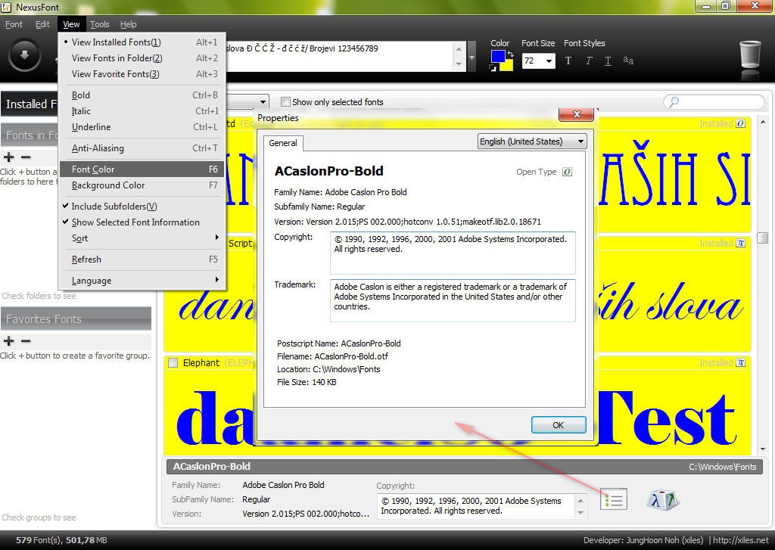Viewport: 775px width, 550px height.
Task: Pick the blue font color swatch
Action: click(498, 56)
